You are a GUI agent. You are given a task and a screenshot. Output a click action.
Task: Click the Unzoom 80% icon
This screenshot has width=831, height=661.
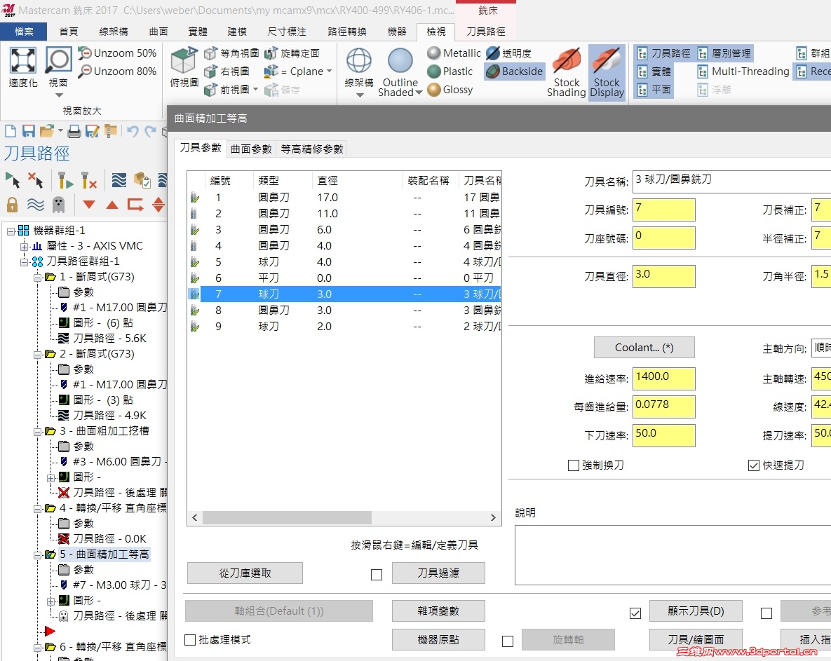tap(85, 71)
